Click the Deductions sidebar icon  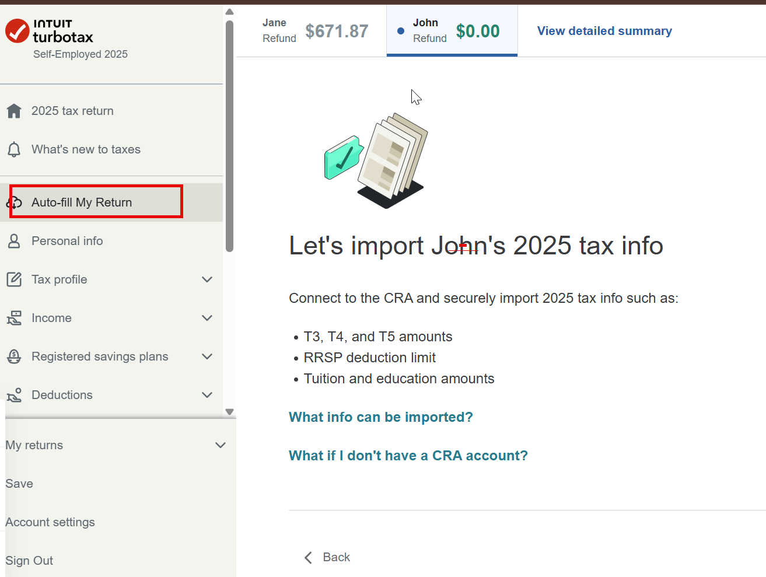click(x=14, y=395)
